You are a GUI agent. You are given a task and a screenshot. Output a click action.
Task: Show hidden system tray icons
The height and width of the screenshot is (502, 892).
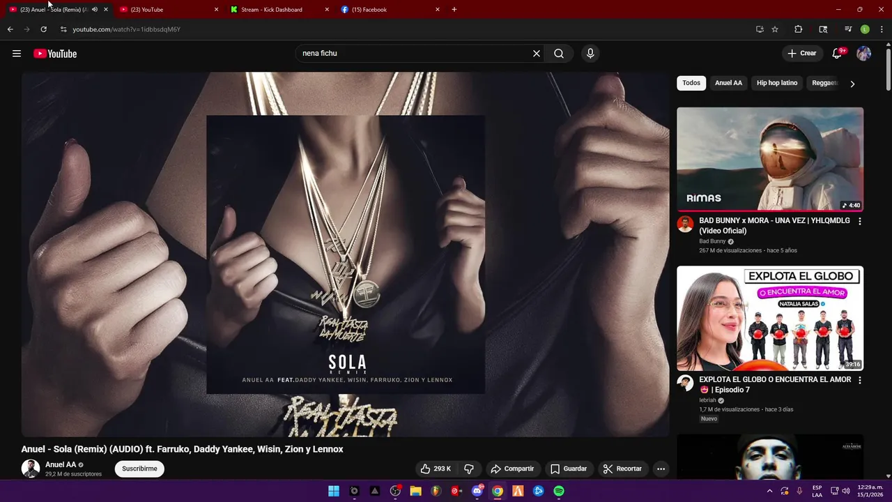[769, 491]
